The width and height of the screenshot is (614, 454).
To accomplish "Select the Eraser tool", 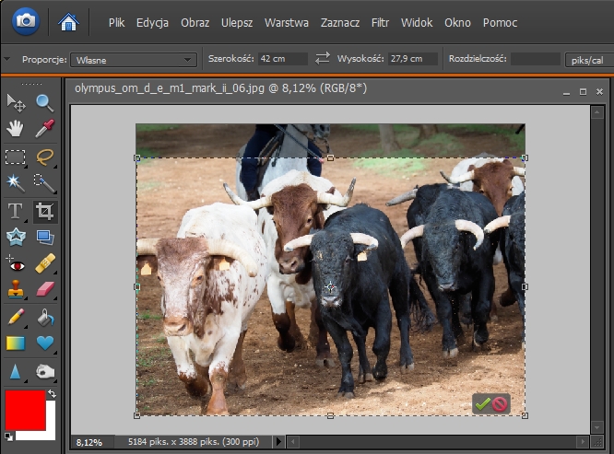I will point(45,291).
